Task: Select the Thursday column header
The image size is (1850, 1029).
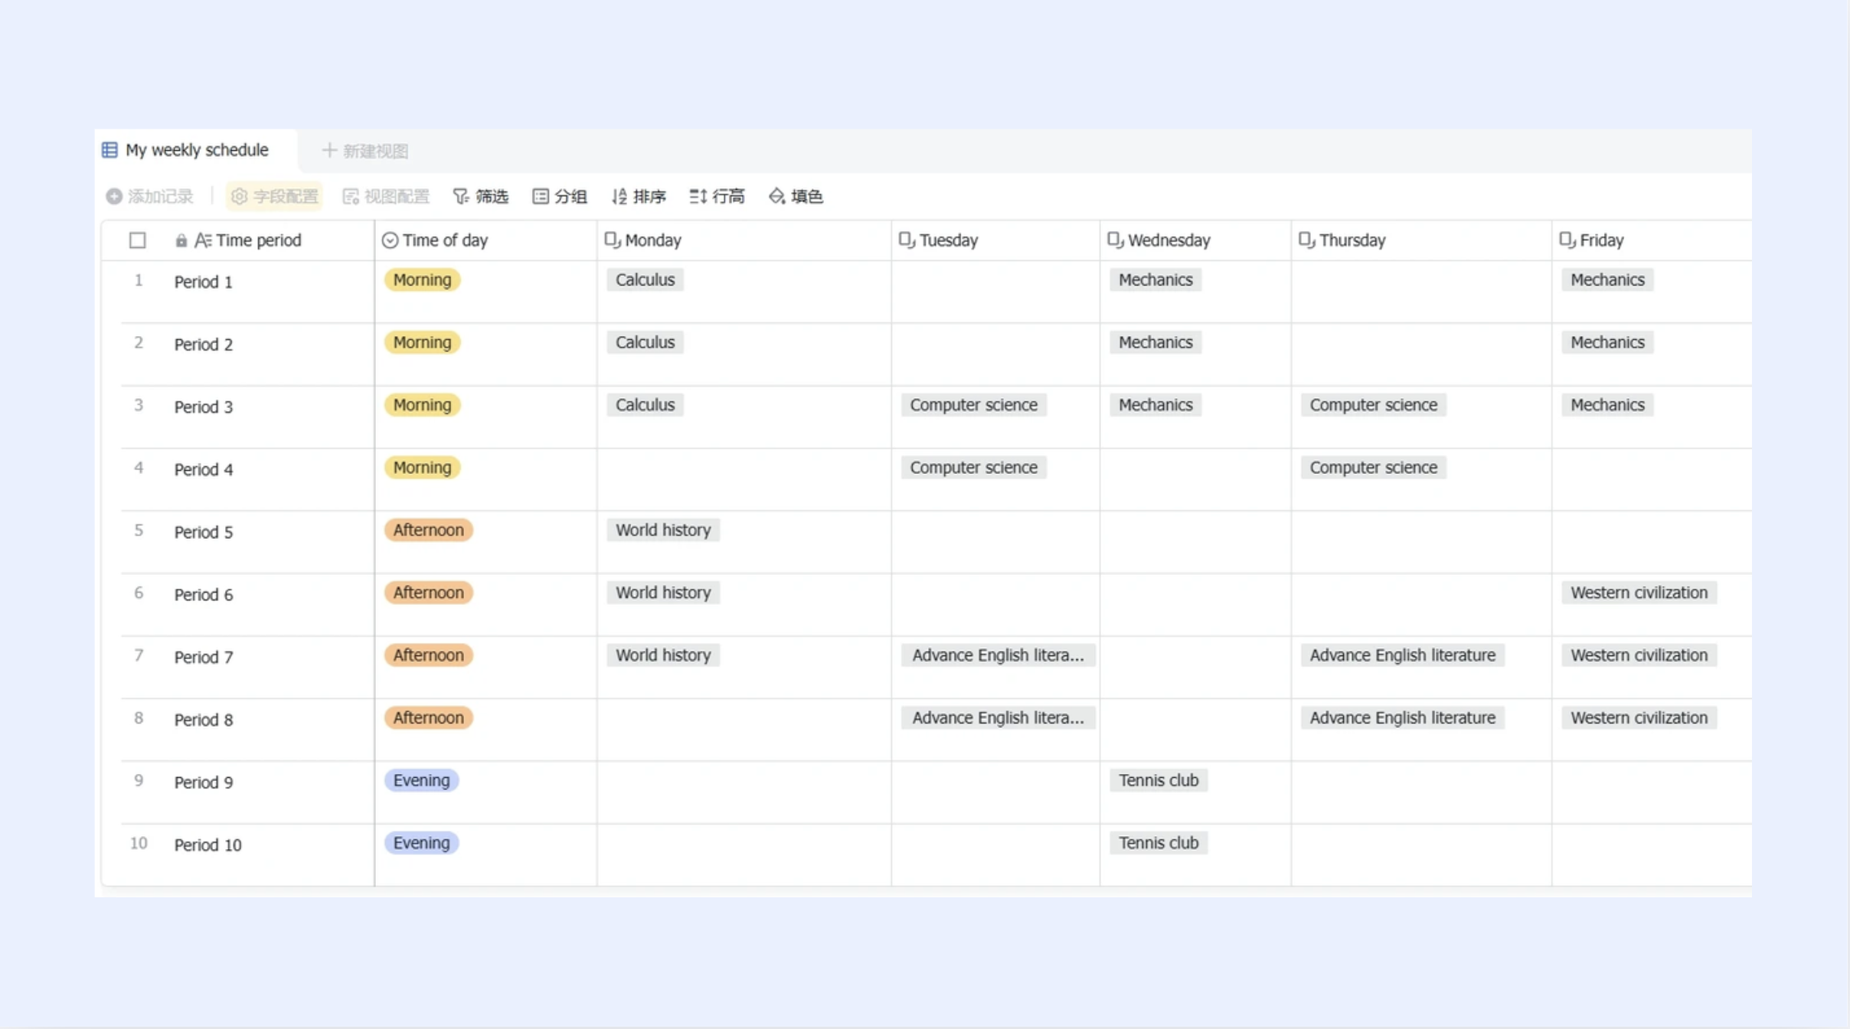Action: point(1421,240)
